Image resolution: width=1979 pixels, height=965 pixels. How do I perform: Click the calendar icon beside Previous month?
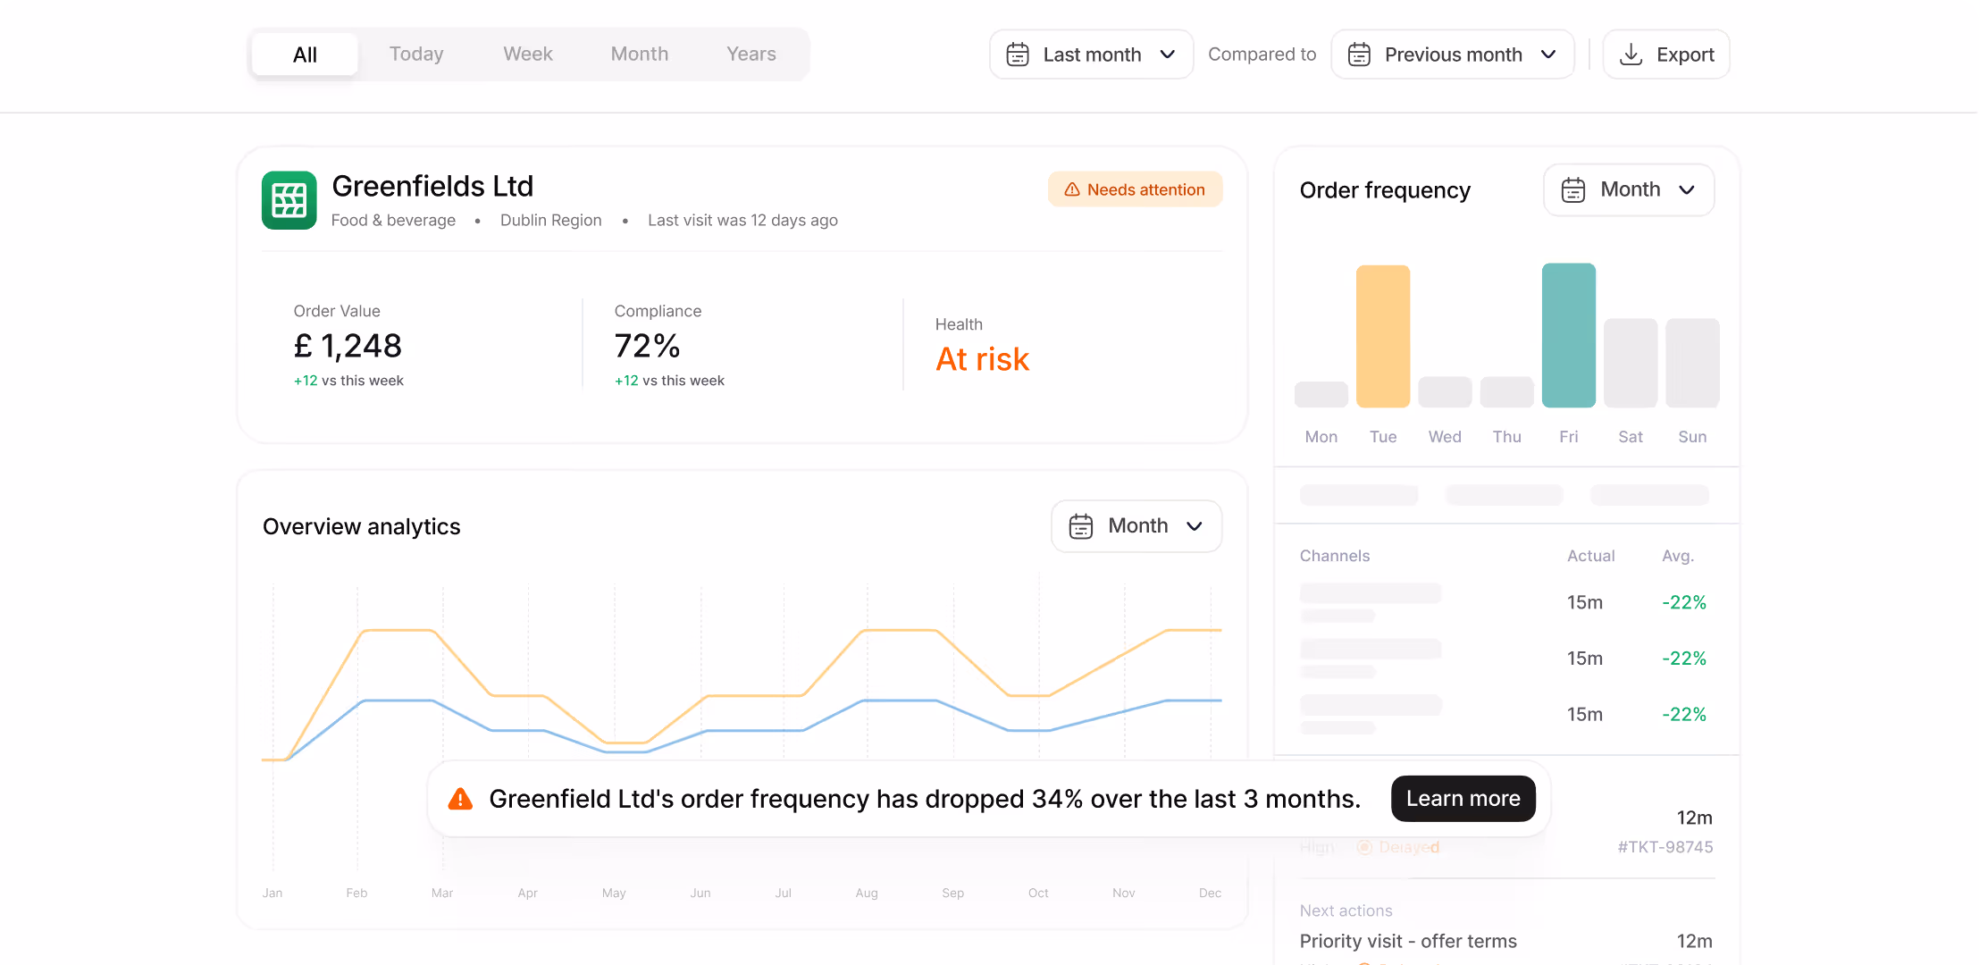(x=1359, y=55)
